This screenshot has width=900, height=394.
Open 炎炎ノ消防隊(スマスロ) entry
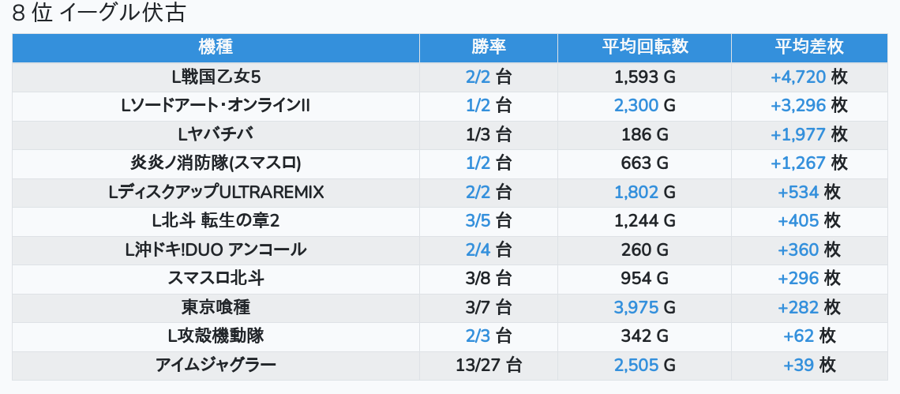(216, 163)
